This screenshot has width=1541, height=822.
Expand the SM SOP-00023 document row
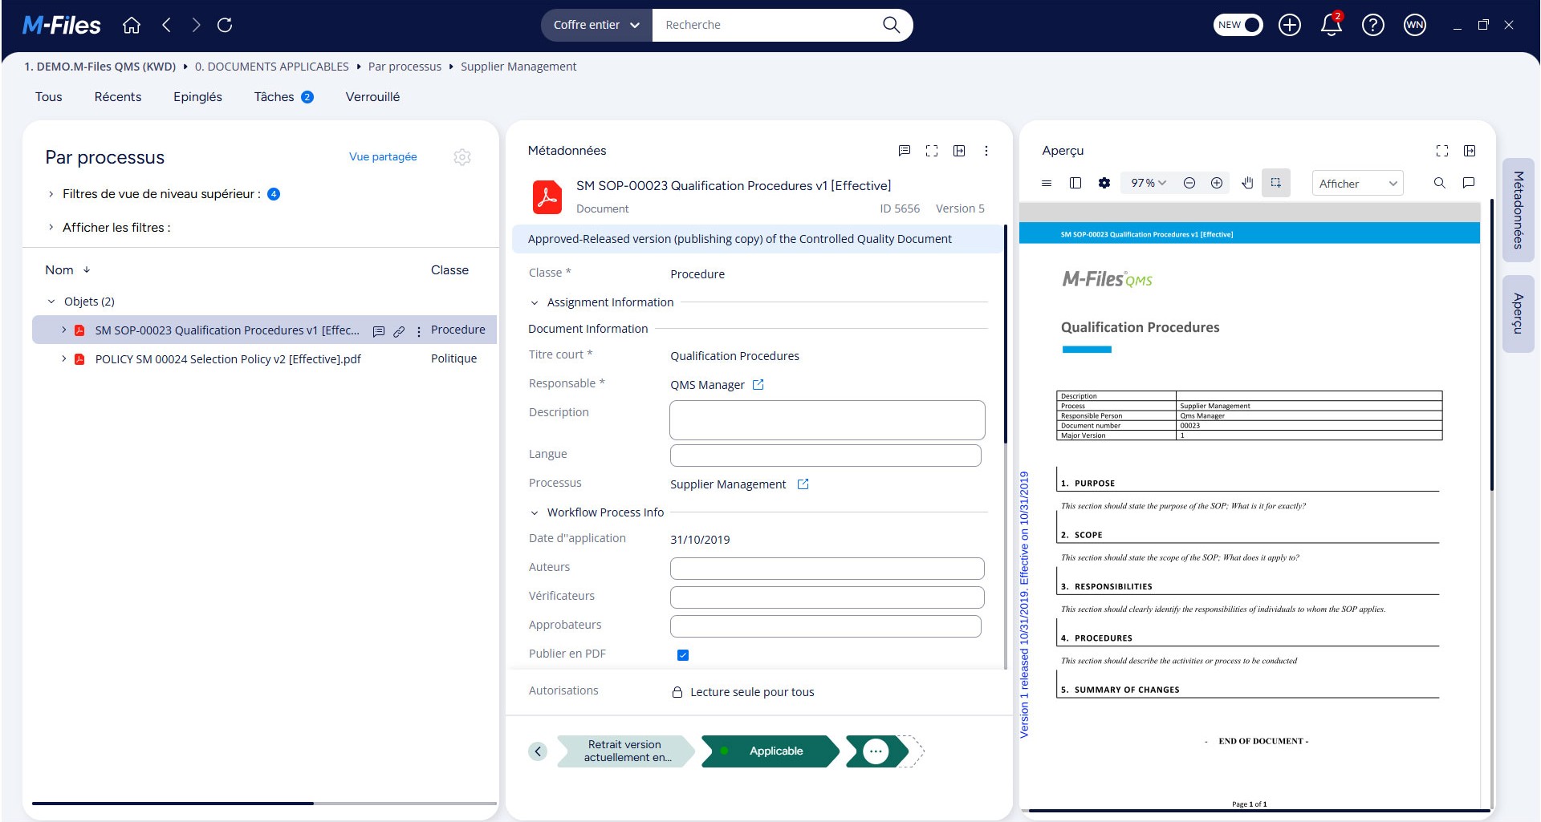64,330
